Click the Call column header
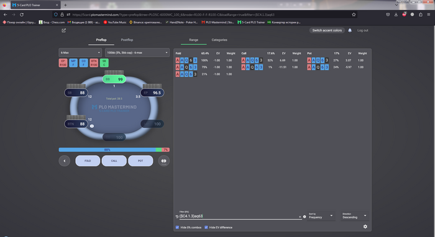This screenshot has height=237, width=435. (244, 53)
